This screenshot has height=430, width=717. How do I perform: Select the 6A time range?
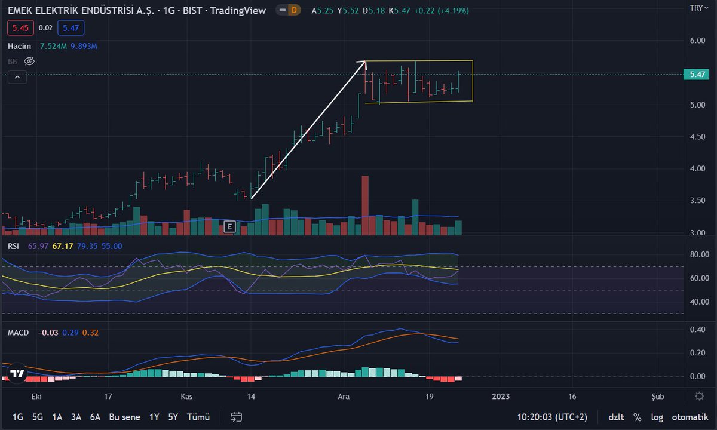pos(95,417)
